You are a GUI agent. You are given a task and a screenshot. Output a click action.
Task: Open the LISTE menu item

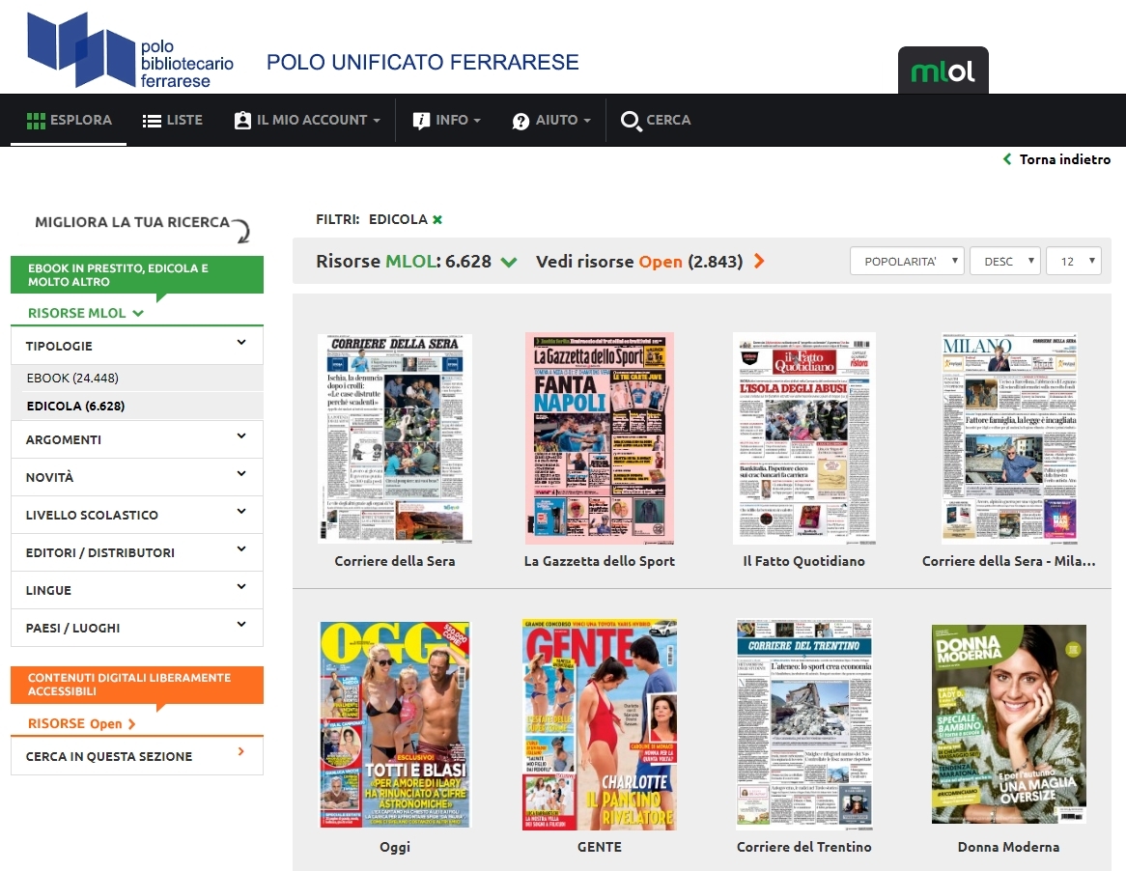pyautogui.click(x=172, y=120)
